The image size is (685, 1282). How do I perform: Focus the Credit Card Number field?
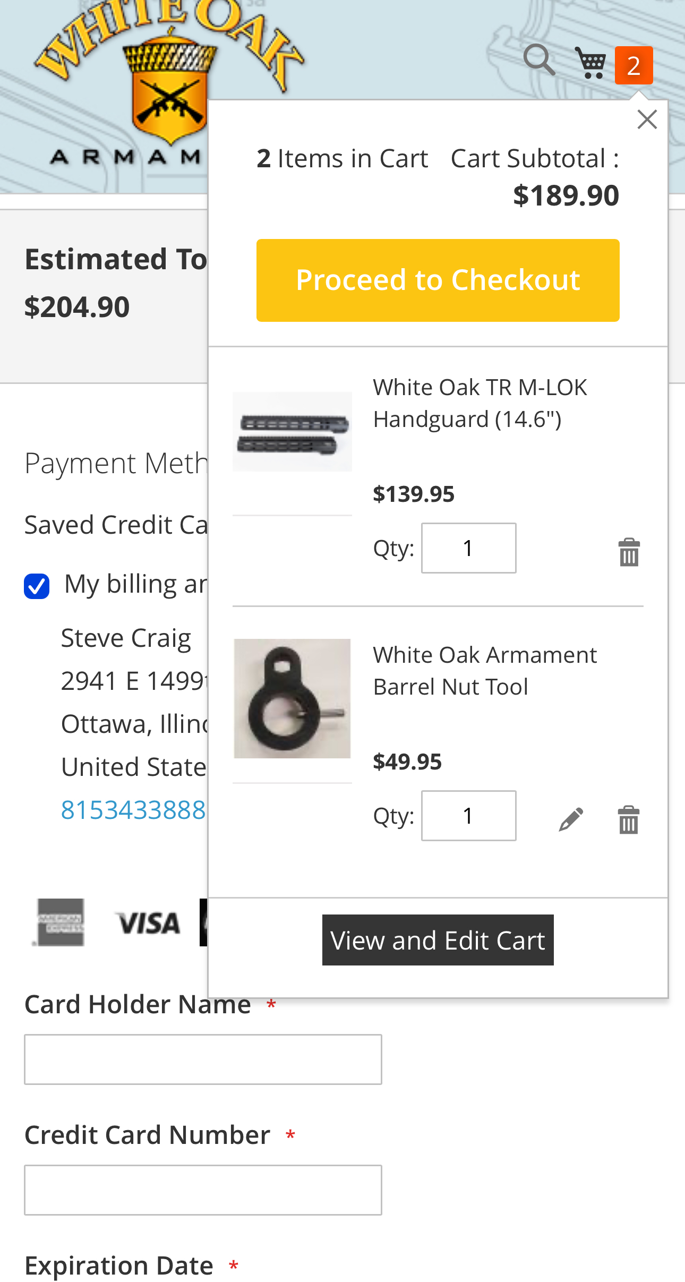pyautogui.click(x=203, y=1190)
